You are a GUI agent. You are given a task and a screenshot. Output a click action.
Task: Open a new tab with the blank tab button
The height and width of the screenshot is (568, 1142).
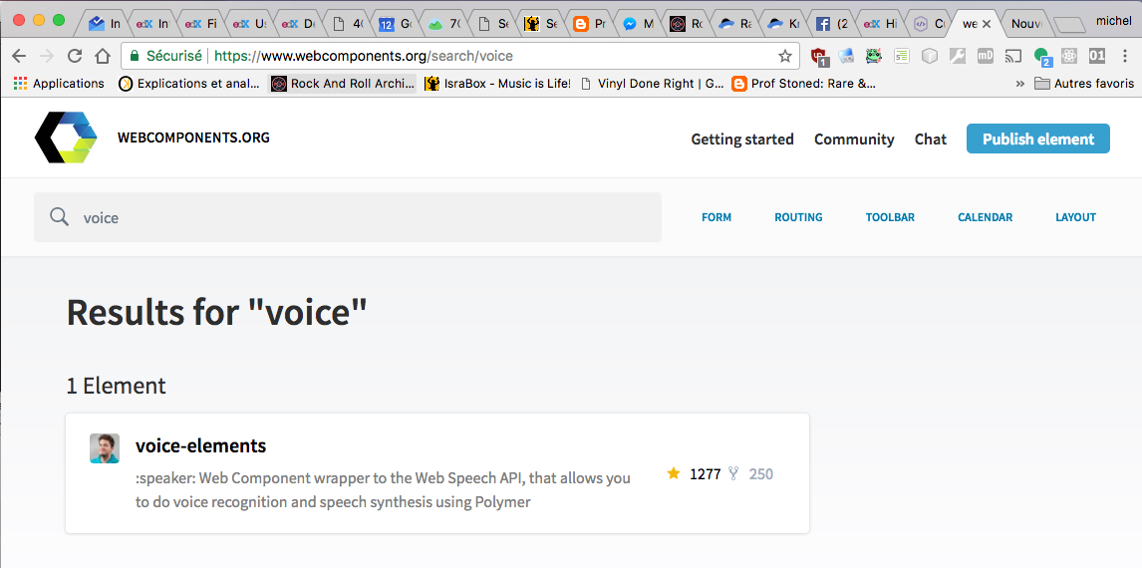point(1069,26)
